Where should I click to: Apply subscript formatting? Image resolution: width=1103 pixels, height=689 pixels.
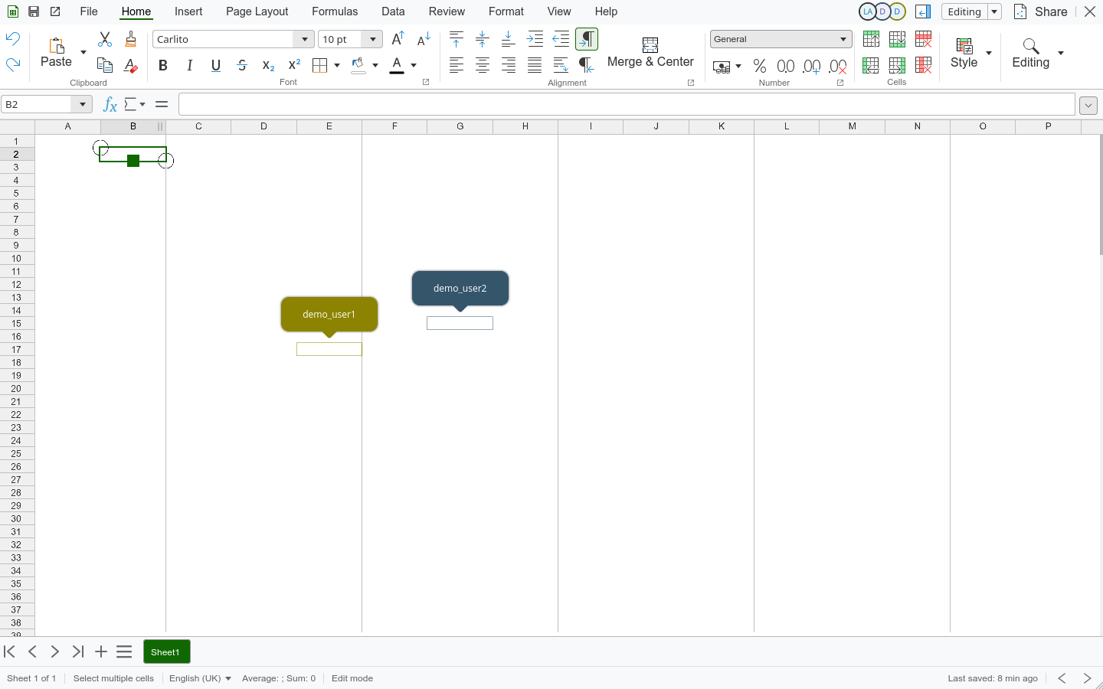pyautogui.click(x=268, y=66)
